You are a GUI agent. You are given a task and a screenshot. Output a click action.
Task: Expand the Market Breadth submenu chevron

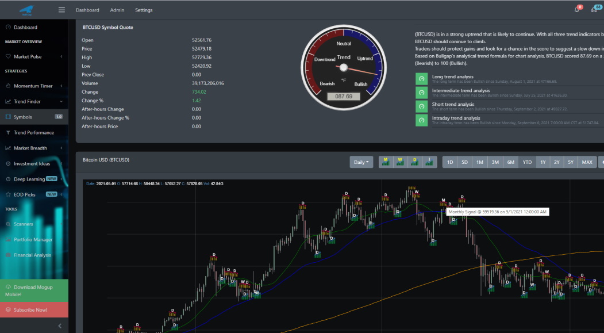(61, 148)
